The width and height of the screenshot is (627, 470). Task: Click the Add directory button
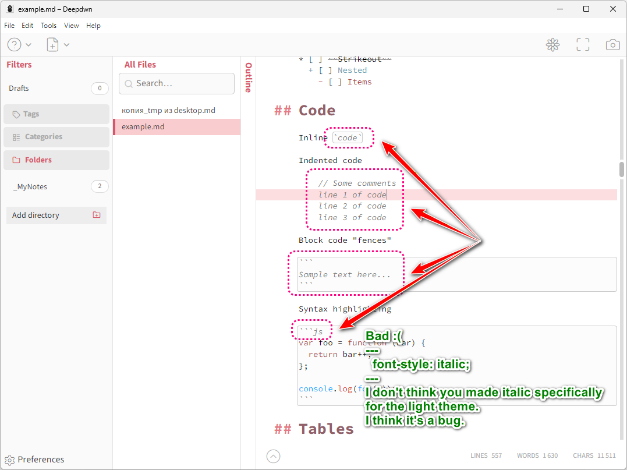[x=56, y=215]
